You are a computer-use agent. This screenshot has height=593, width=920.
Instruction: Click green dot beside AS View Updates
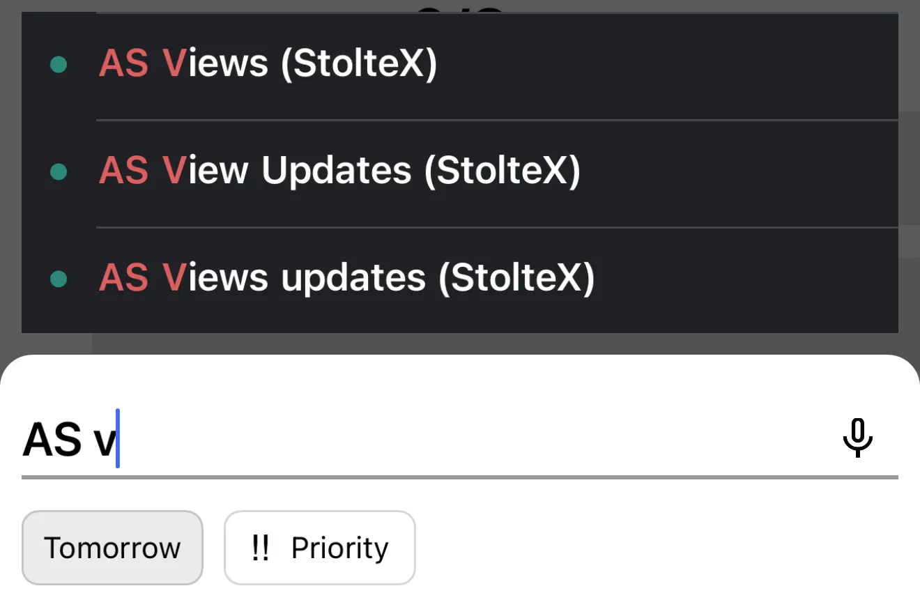(x=59, y=171)
